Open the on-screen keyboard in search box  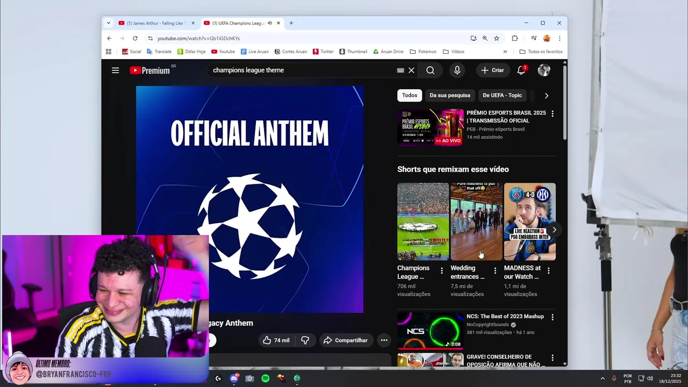[400, 70]
